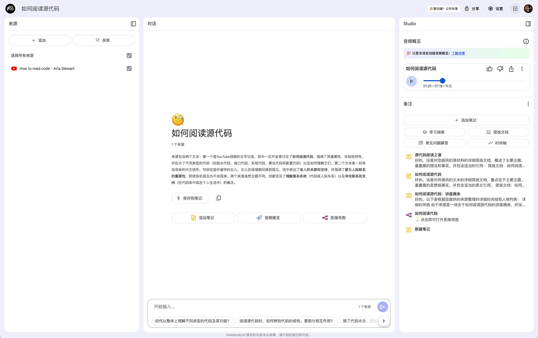The image size is (538, 338).
Task: Click the audio time 01:20 / 07:18 label
Action: (433, 86)
